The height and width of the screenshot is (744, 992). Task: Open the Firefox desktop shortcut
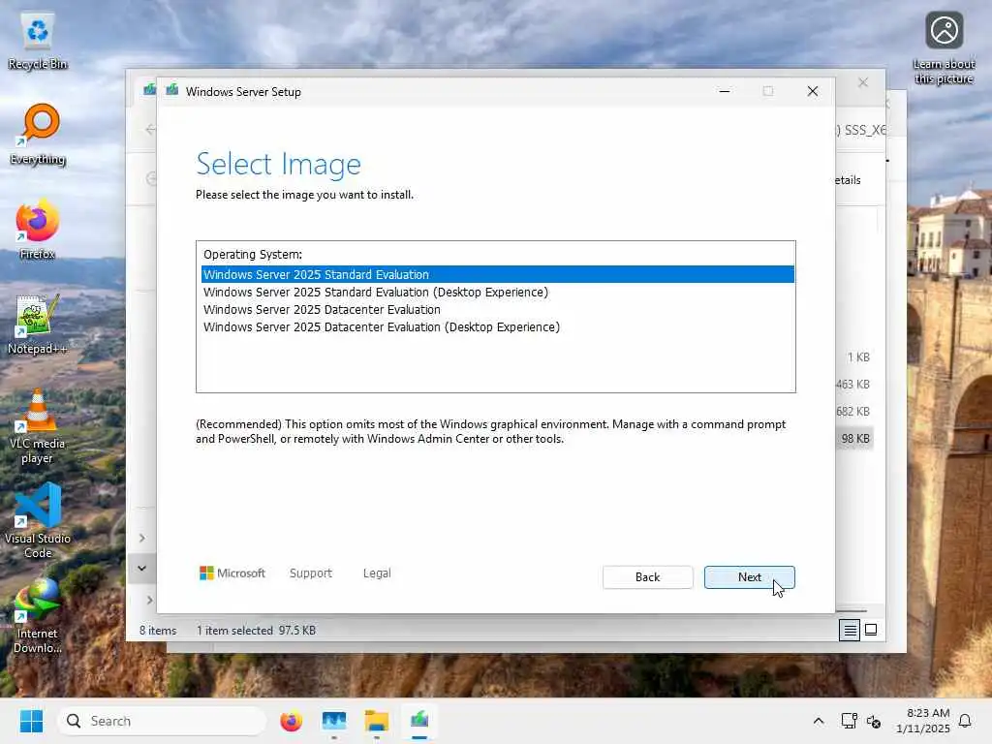[x=38, y=230]
